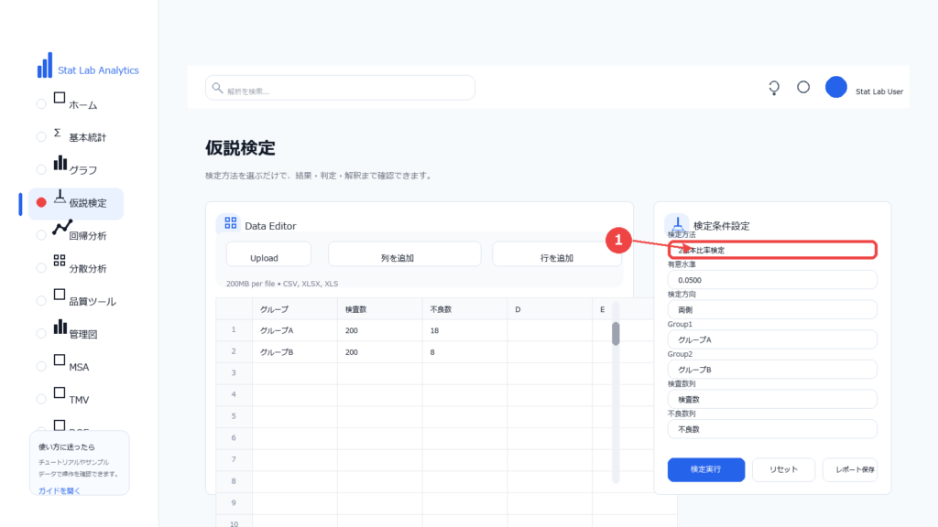
Task: Click cell グループA in row 1
Action: pyautogui.click(x=295, y=330)
